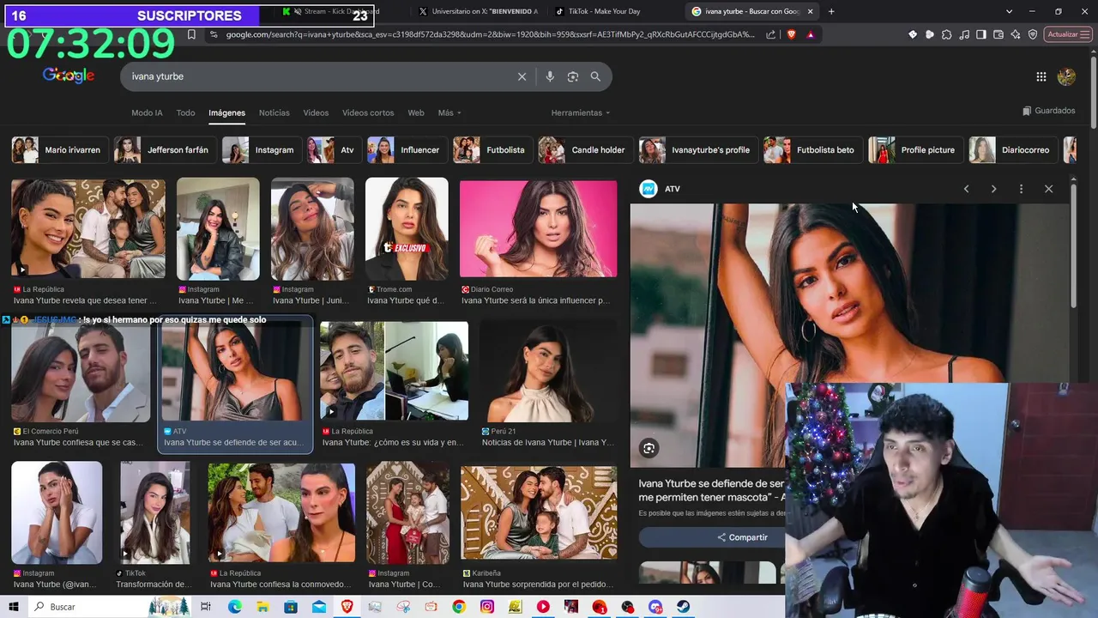Open the Google apps grid
The image size is (1098, 618).
click(x=1041, y=76)
